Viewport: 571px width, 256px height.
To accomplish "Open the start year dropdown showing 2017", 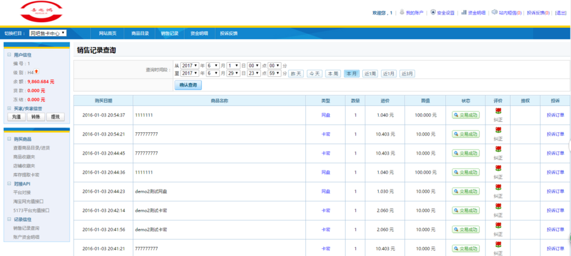I will (x=190, y=65).
